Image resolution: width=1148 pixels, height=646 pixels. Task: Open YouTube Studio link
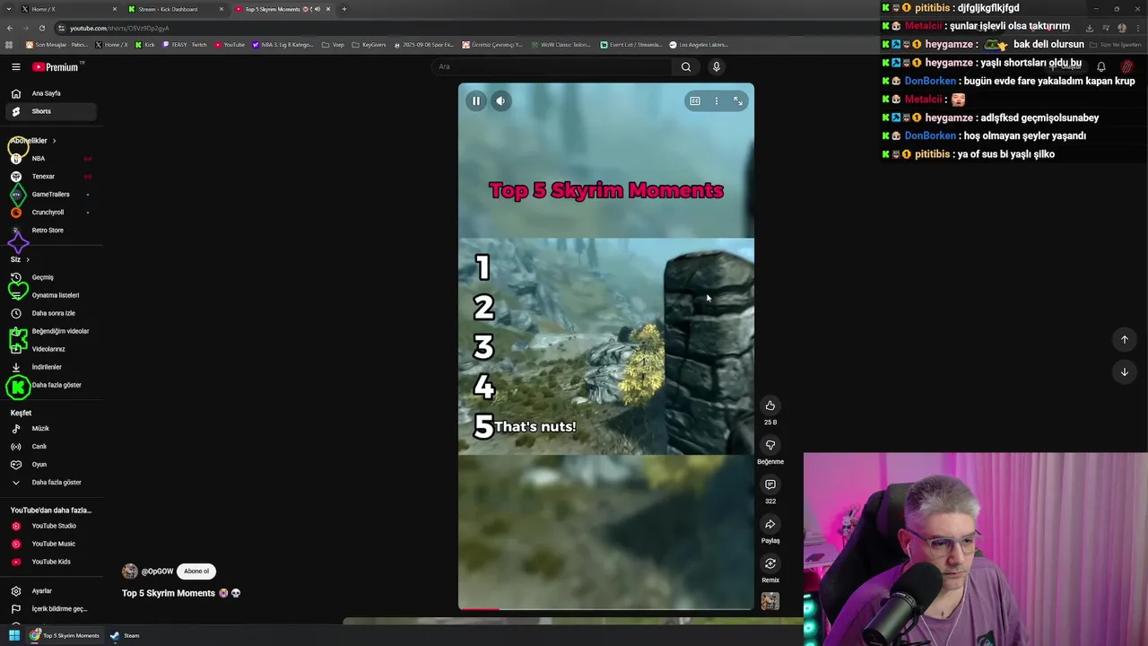coord(51,526)
